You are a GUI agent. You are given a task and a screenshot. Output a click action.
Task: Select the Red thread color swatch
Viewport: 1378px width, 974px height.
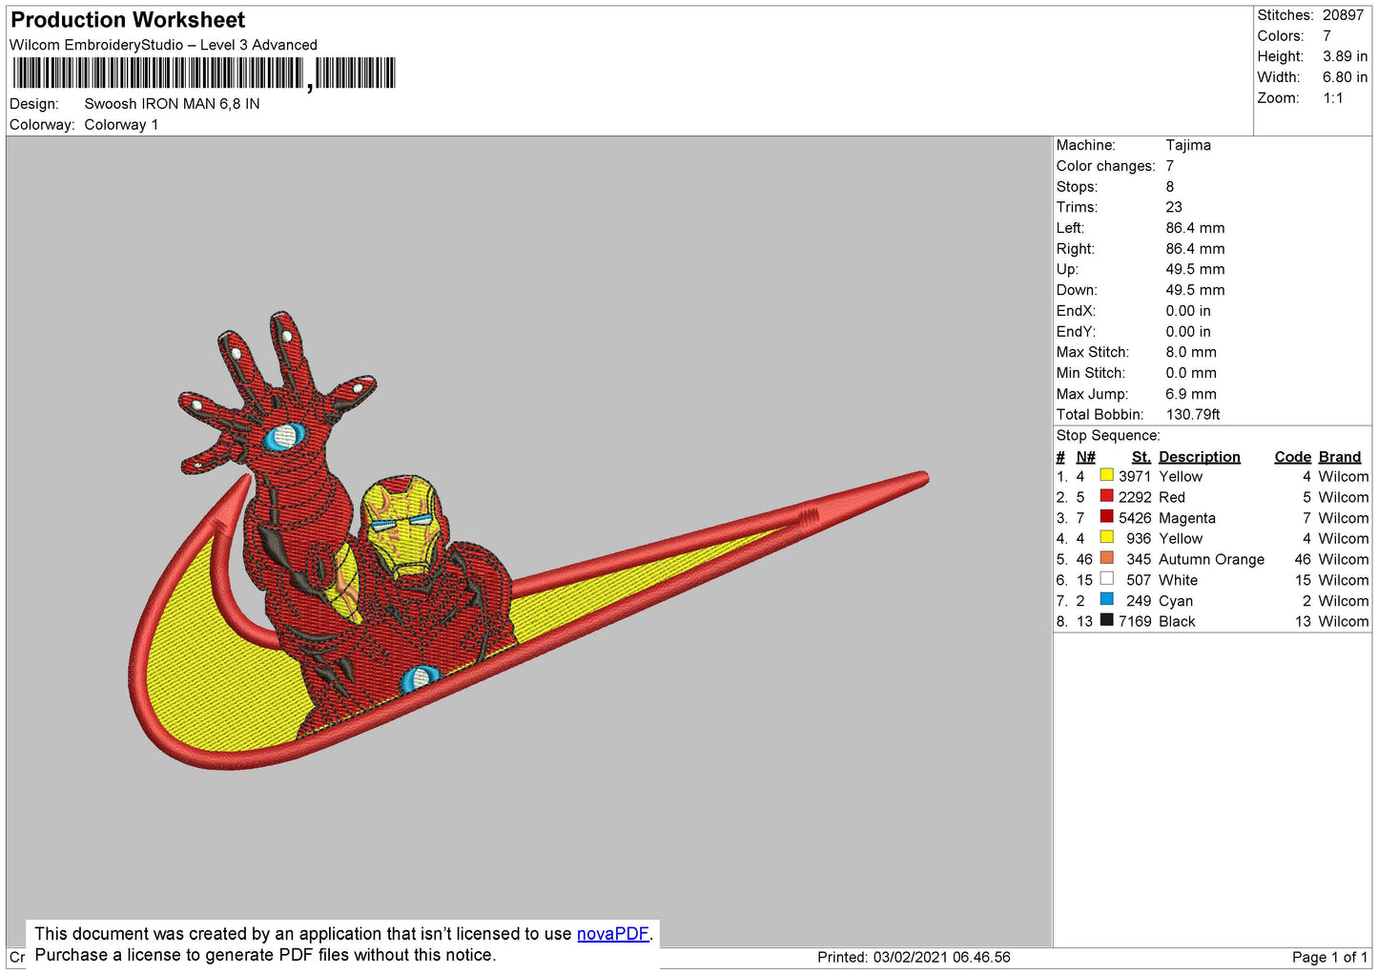1106,496
